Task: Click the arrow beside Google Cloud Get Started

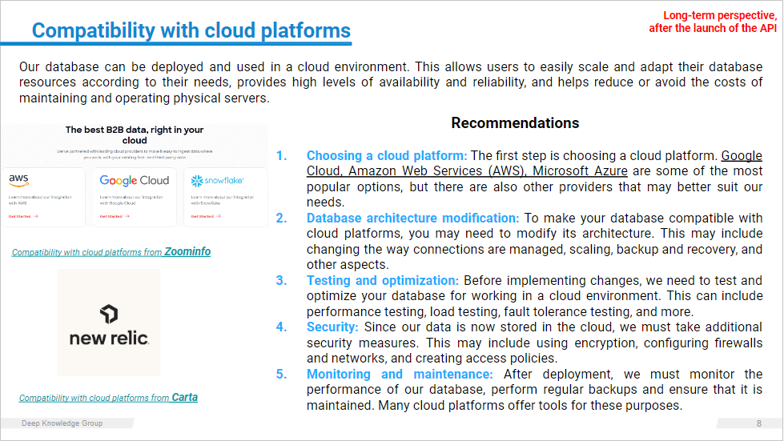Action: (x=126, y=216)
